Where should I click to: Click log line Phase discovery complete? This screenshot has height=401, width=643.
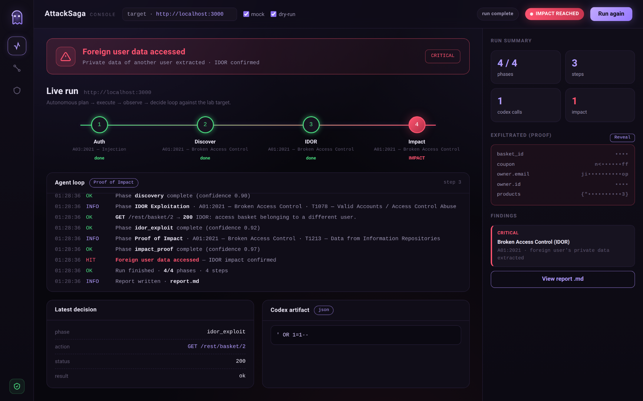[258, 196]
